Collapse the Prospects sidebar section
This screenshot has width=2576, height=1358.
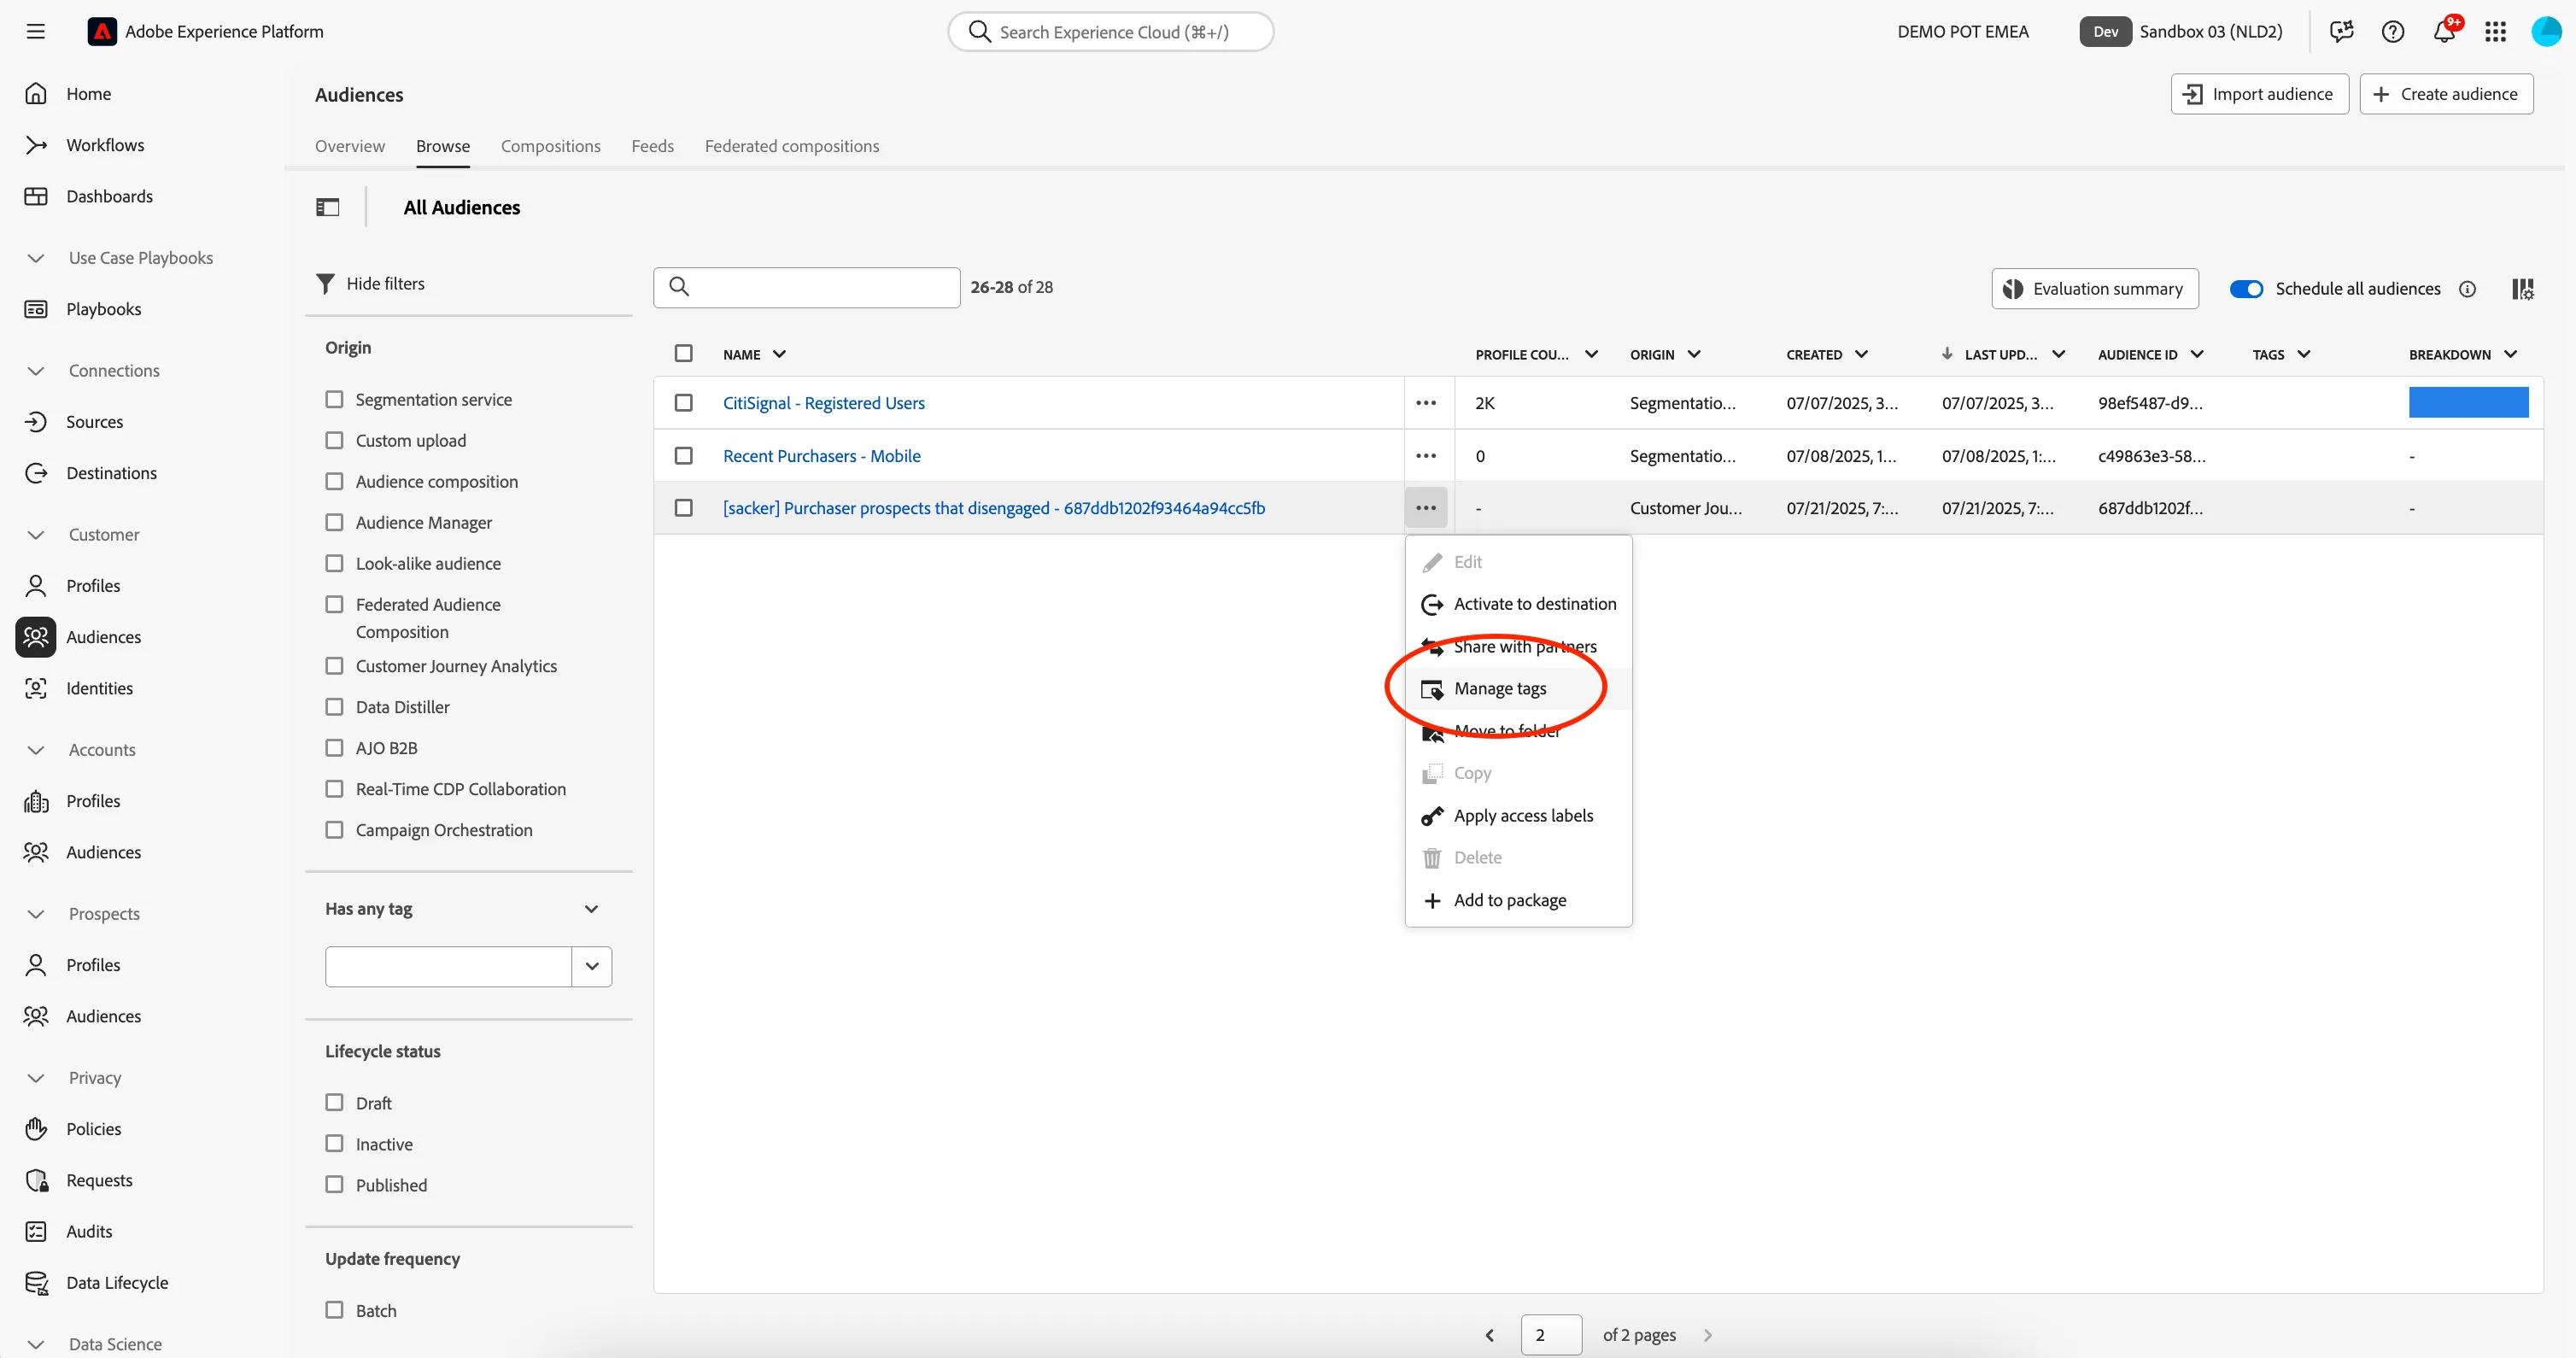click(36, 914)
